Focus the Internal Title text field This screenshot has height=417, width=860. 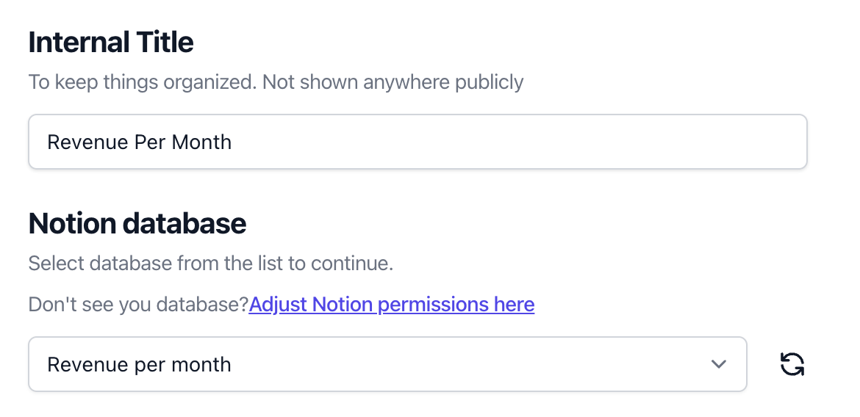point(418,142)
